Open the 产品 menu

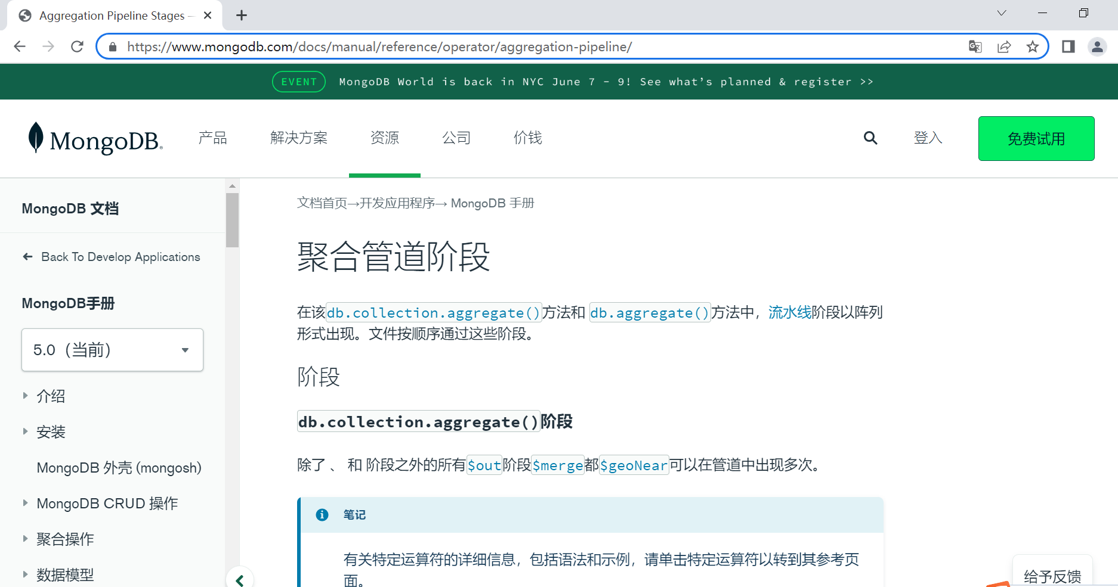[x=213, y=138]
